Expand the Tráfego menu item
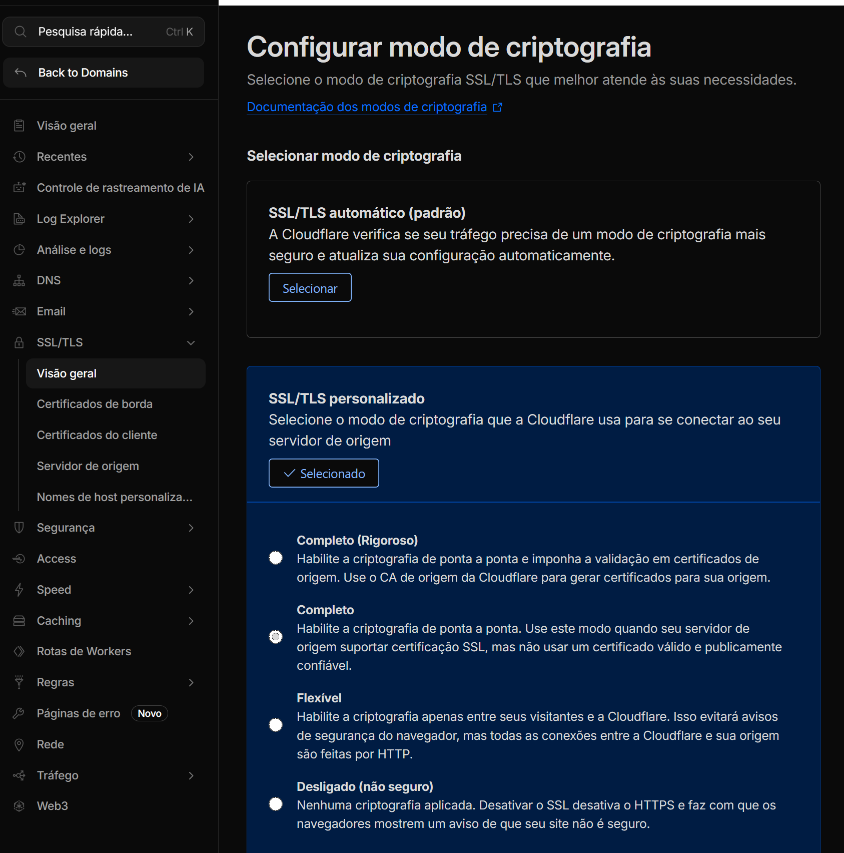 [191, 775]
